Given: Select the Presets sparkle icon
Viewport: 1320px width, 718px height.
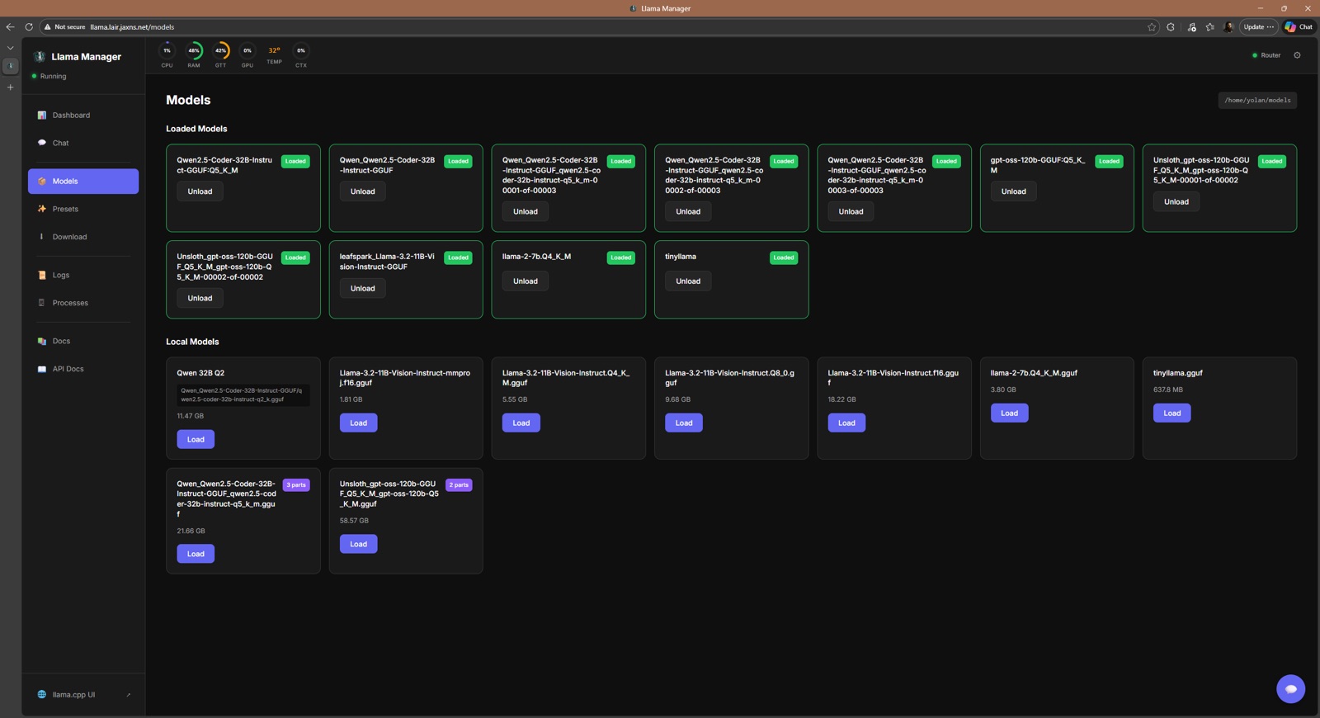Looking at the screenshot, I should (x=42, y=209).
